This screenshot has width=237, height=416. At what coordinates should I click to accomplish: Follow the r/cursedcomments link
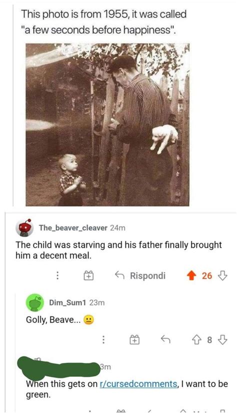click(x=139, y=384)
